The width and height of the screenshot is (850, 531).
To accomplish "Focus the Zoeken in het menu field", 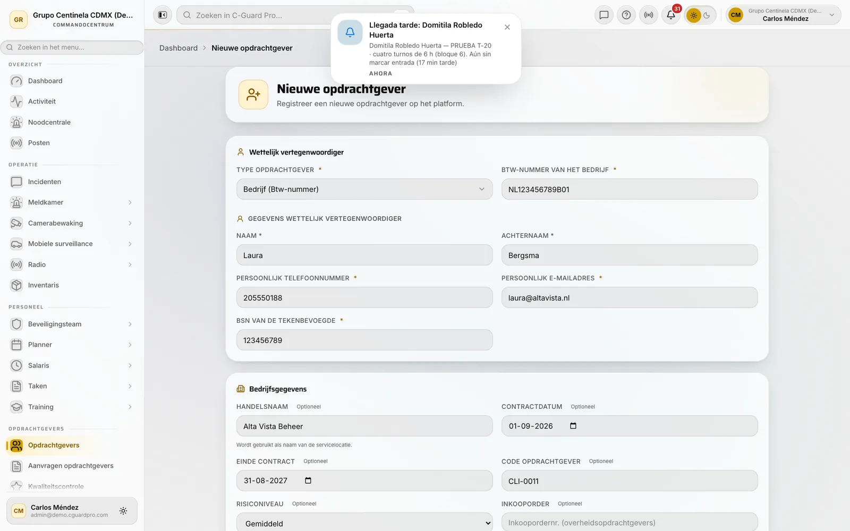I will tap(72, 47).
